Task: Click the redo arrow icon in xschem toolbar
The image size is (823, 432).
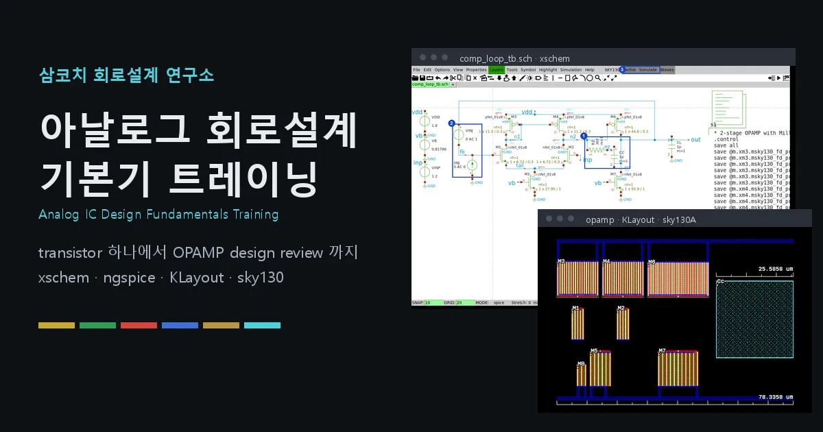Action: pos(446,78)
